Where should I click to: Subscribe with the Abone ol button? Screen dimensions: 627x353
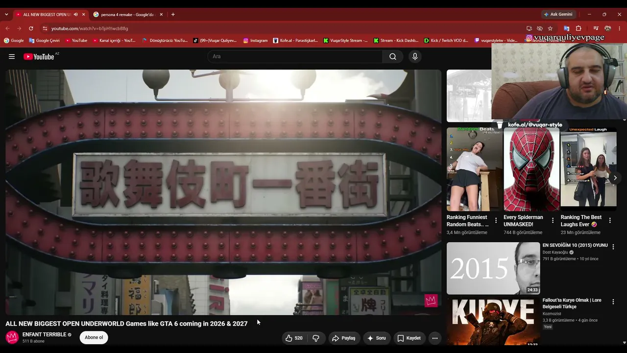94,338
